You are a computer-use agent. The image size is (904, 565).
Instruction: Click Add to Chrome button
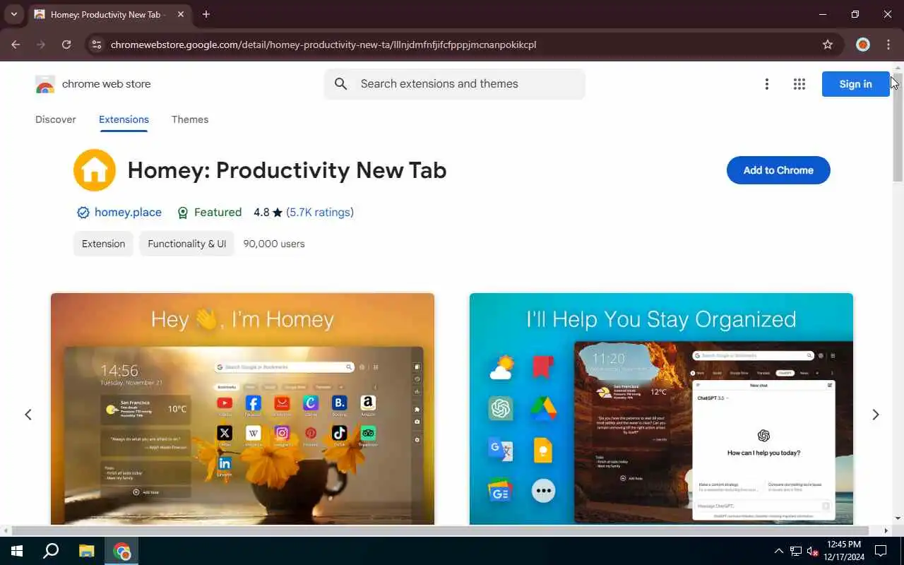778,170
